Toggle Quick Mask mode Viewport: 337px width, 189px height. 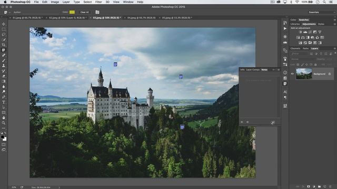point(4,145)
